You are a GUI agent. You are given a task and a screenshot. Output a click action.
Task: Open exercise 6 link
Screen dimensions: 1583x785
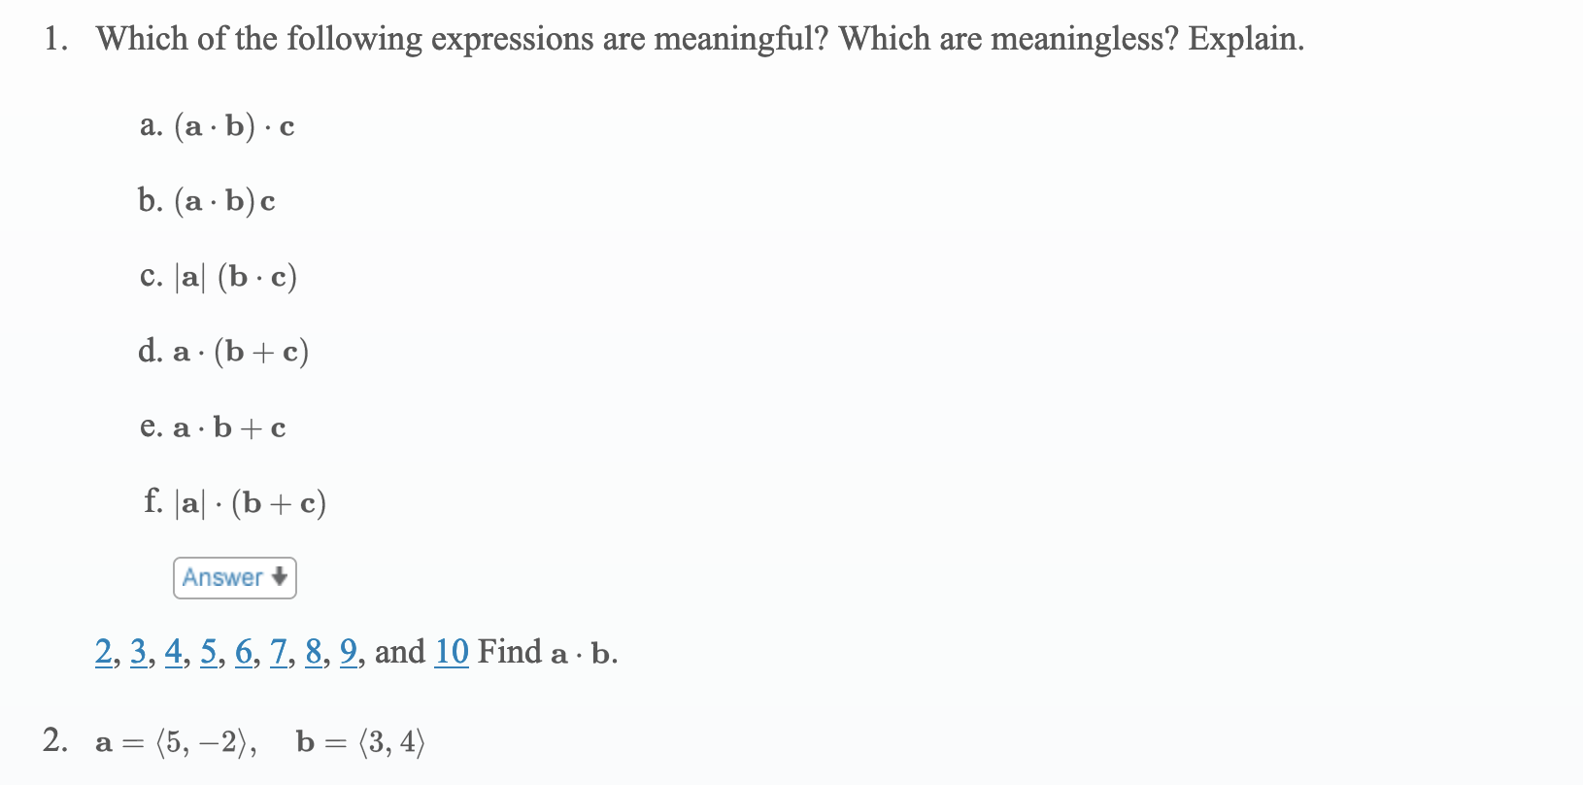[244, 653]
